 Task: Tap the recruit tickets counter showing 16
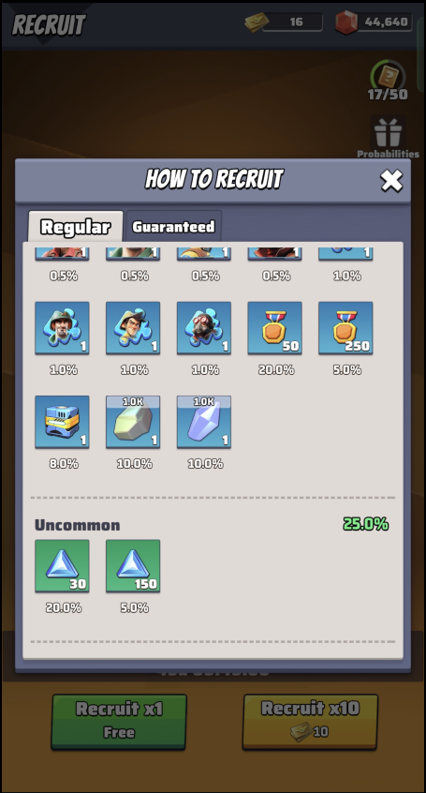pos(284,22)
